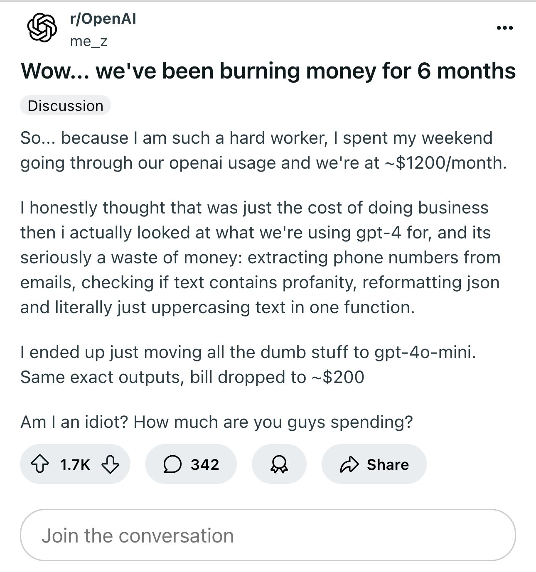This screenshot has height=572, width=536.
Task: Open the three-dot post options menu
Action: point(504,28)
